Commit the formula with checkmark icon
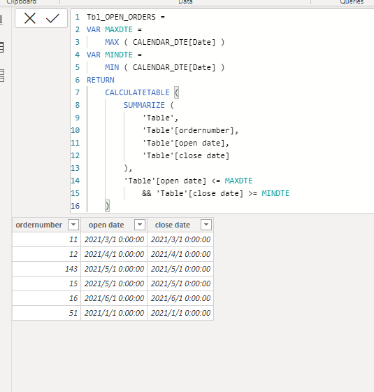 [x=52, y=18]
